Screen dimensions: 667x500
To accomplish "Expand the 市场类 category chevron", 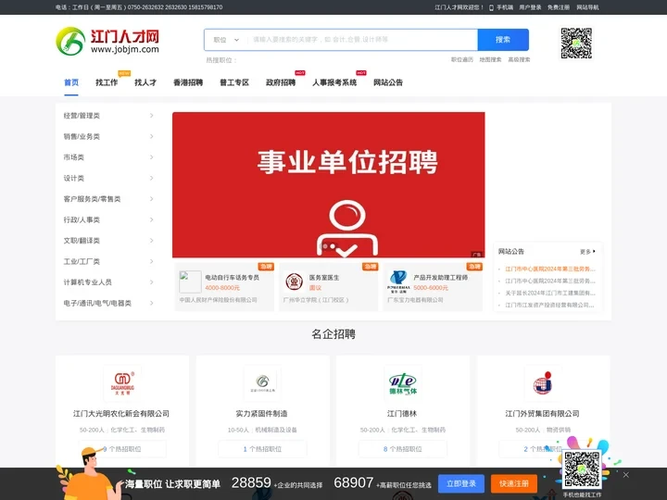I will coord(151,157).
